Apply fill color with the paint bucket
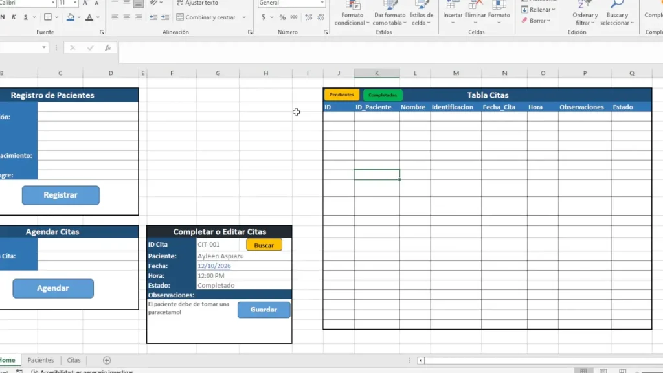 point(71,17)
